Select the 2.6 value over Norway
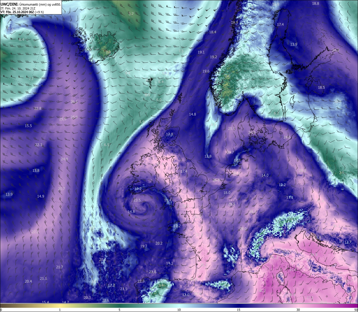This screenshot has height=312, width=358. [x=228, y=76]
